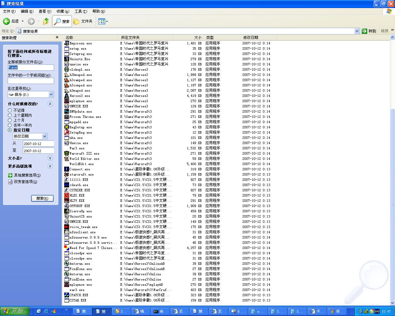Expand the 链接 toolbar chevron
The height and width of the screenshot is (316, 395).
392,30
